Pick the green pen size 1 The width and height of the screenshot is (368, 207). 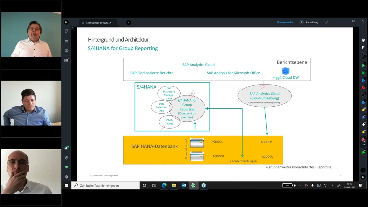pyautogui.click(x=363, y=65)
